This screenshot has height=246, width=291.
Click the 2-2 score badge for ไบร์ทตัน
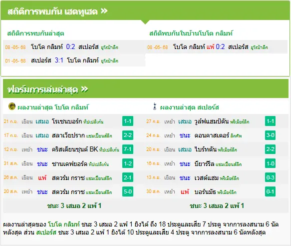(270, 149)
